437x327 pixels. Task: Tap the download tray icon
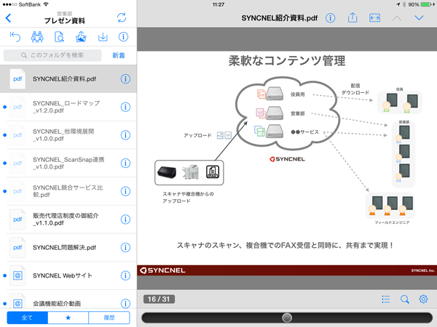click(103, 37)
